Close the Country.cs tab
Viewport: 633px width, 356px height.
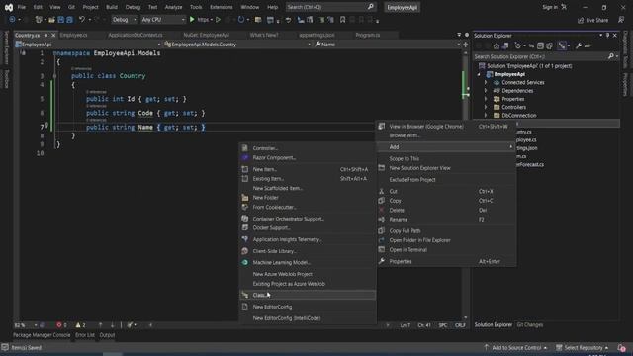coord(53,36)
